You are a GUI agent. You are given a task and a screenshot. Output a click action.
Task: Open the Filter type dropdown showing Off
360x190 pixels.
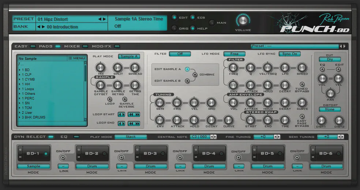180,54
